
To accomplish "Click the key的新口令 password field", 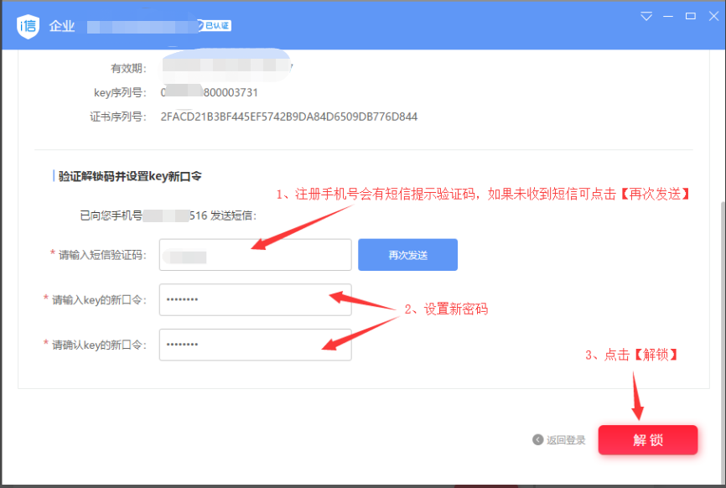I will pyautogui.click(x=255, y=299).
